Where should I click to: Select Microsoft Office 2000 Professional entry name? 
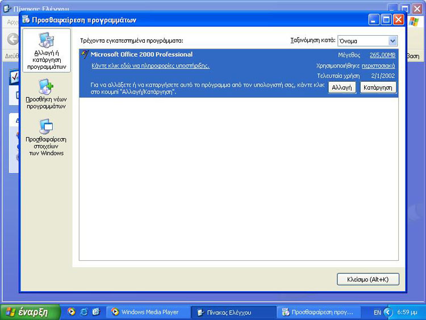point(141,55)
